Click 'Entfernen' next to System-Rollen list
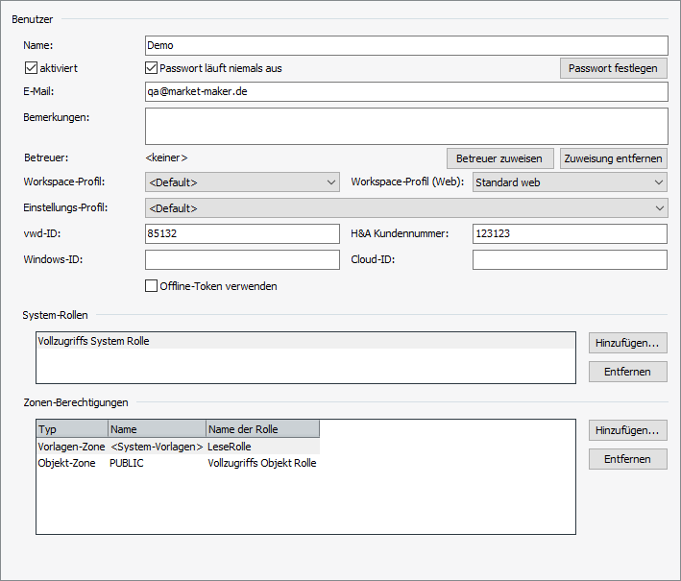681x581 pixels. pyautogui.click(x=627, y=372)
